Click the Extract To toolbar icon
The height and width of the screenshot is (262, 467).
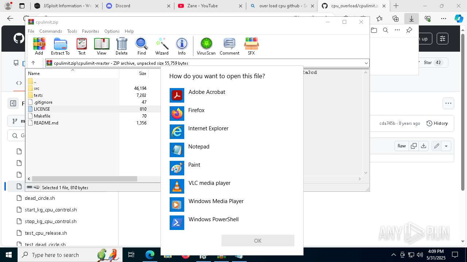[60, 46]
